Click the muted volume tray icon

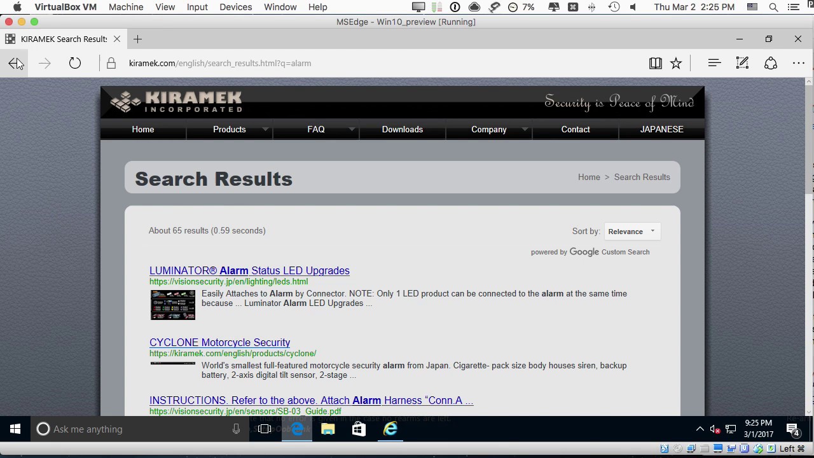tap(715, 429)
